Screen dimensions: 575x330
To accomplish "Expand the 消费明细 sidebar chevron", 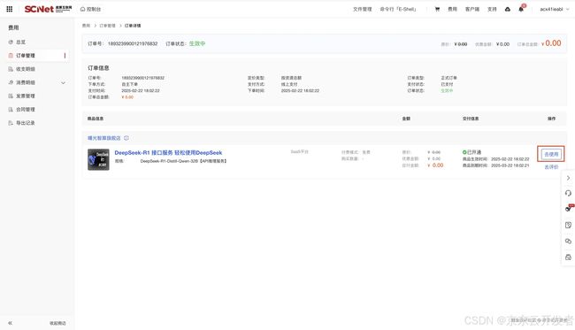I will pyautogui.click(x=63, y=83).
